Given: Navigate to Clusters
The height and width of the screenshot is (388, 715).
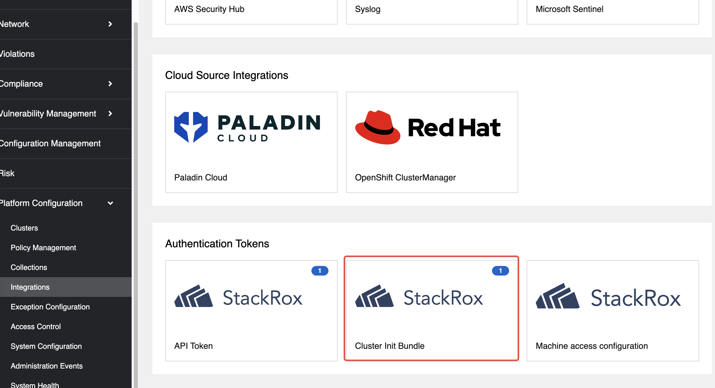Looking at the screenshot, I should (66, 228).
